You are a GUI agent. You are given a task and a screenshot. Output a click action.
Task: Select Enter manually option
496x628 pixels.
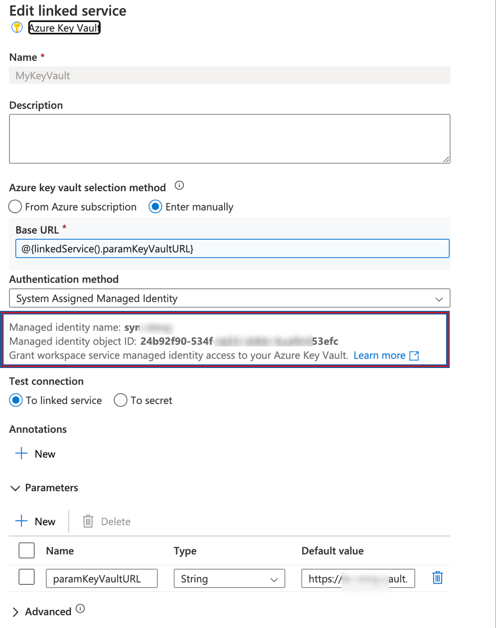pos(155,206)
